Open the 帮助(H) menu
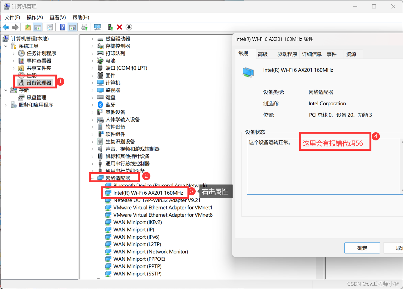403x289 pixels. pyautogui.click(x=81, y=17)
